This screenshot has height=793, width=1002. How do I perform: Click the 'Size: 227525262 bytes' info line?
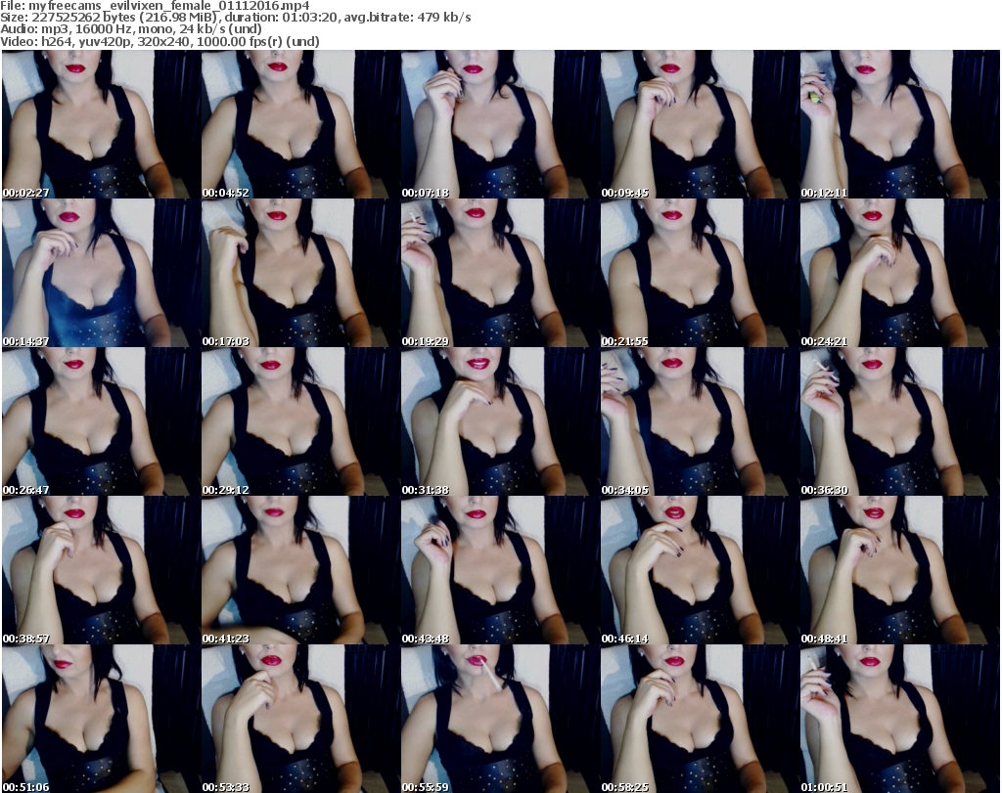(x=236, y=18)
